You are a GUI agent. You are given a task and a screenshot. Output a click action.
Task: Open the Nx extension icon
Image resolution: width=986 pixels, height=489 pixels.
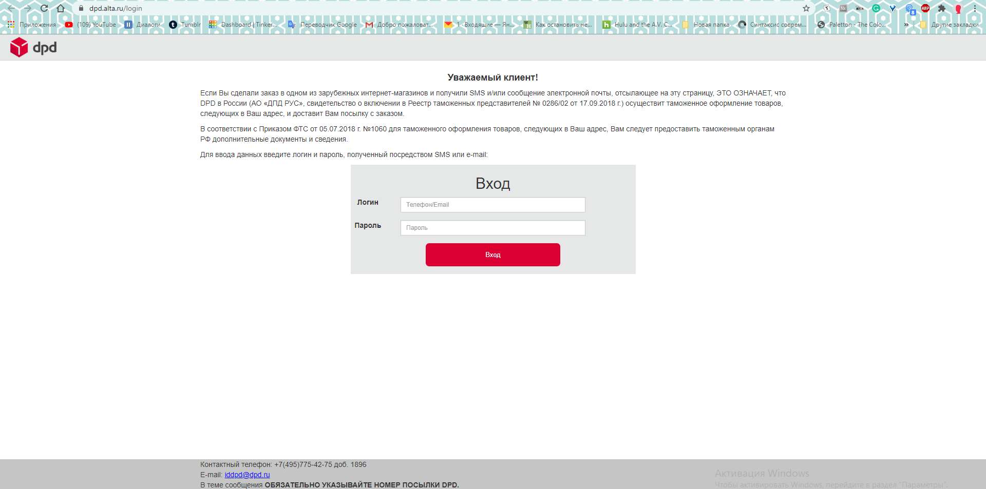pos(843,8)
